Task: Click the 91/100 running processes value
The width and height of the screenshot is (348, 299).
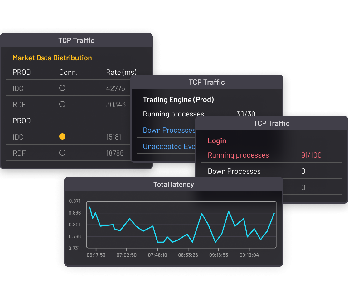Action: pos(311,155)
